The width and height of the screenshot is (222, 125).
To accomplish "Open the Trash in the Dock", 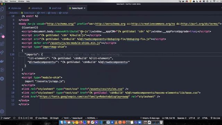I will click(161, 123).
